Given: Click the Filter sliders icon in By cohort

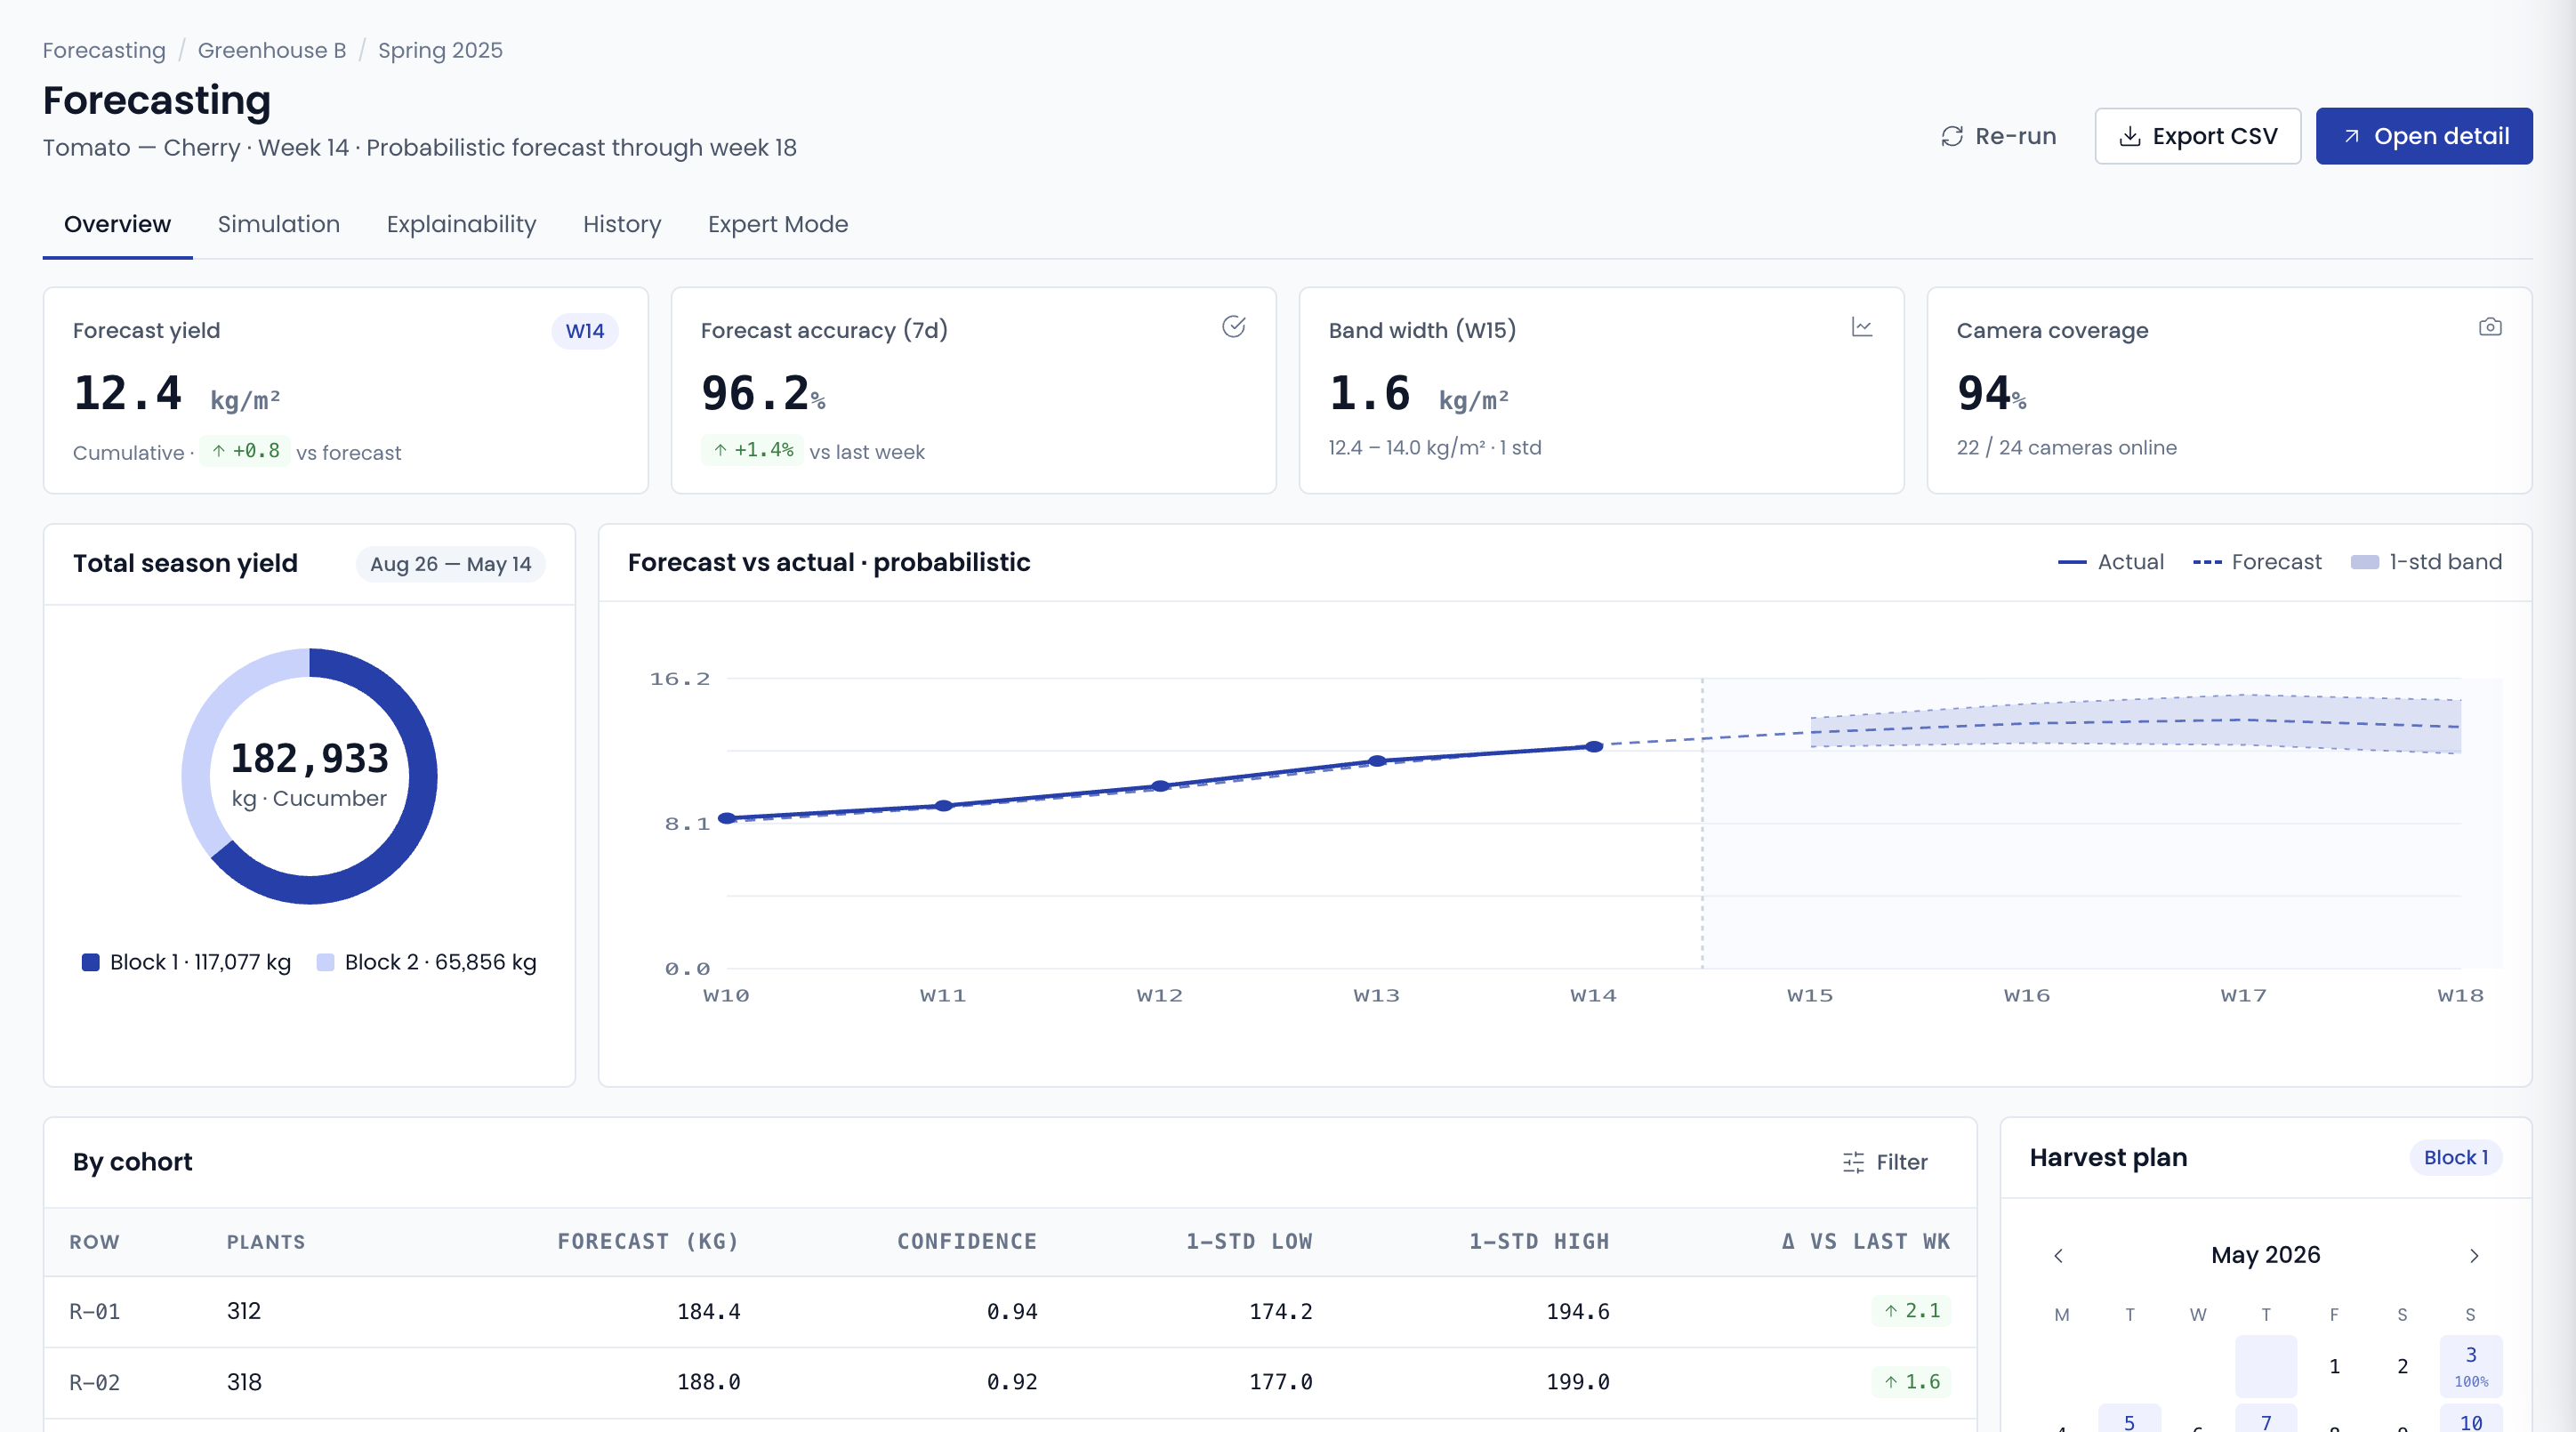Looking at the screenshot, I should coord(1853,1162).
